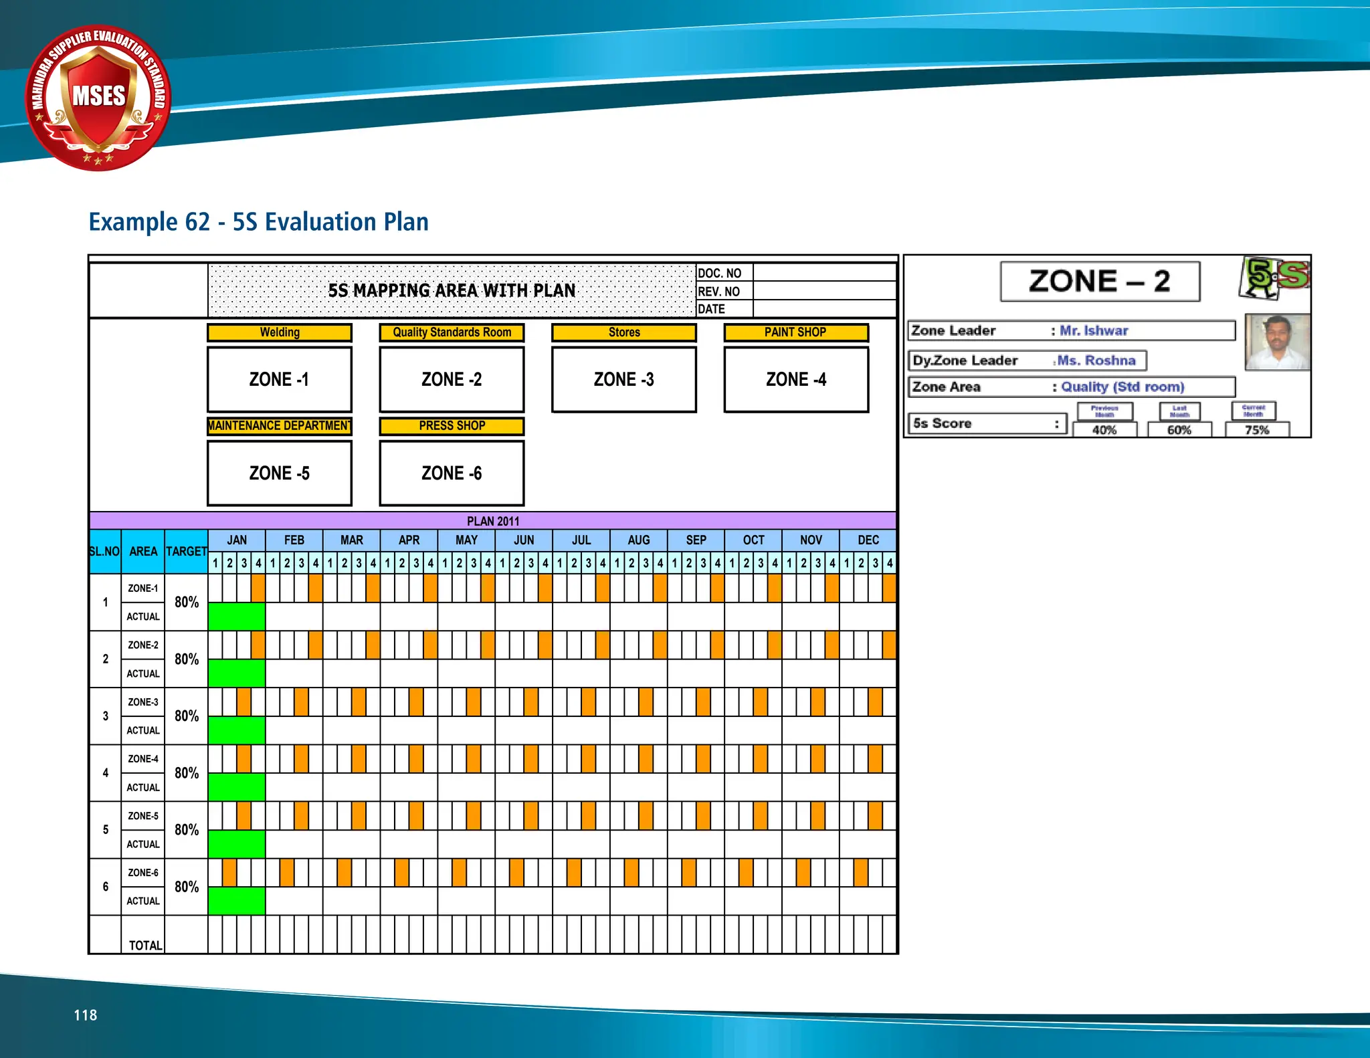Click the DEC month header

868,540
